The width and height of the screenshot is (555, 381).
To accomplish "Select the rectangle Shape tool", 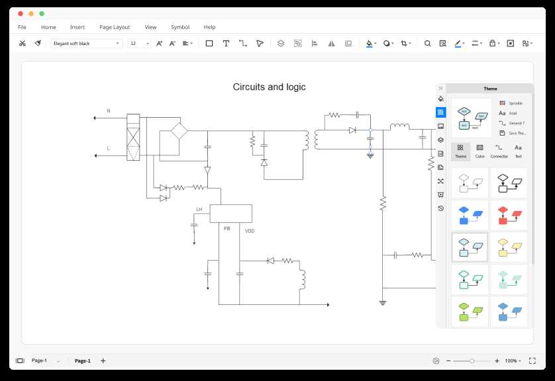I will point(209,44).
